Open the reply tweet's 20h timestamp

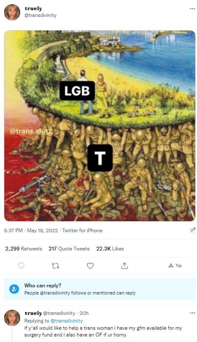(84, 313)
